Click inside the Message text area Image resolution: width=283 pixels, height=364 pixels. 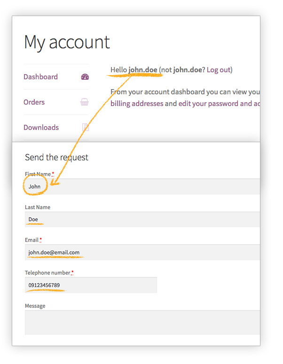click(142, 322)
